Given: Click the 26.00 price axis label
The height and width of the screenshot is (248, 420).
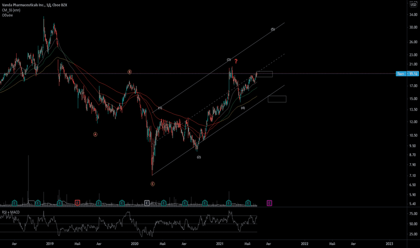Looking at the screenshot, I should pos(413,42).
